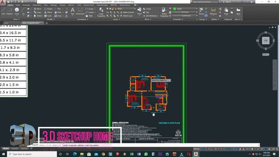
Task: Select the Trim tool
Action: [x=58, y=9]
